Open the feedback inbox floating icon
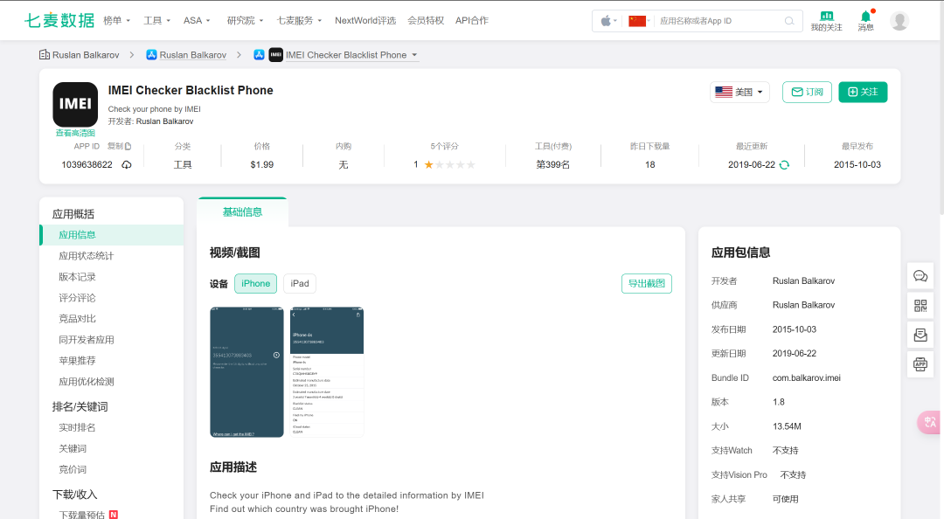Image resolution: width=944 pixels, height=519 pixels. pos(920,335)
